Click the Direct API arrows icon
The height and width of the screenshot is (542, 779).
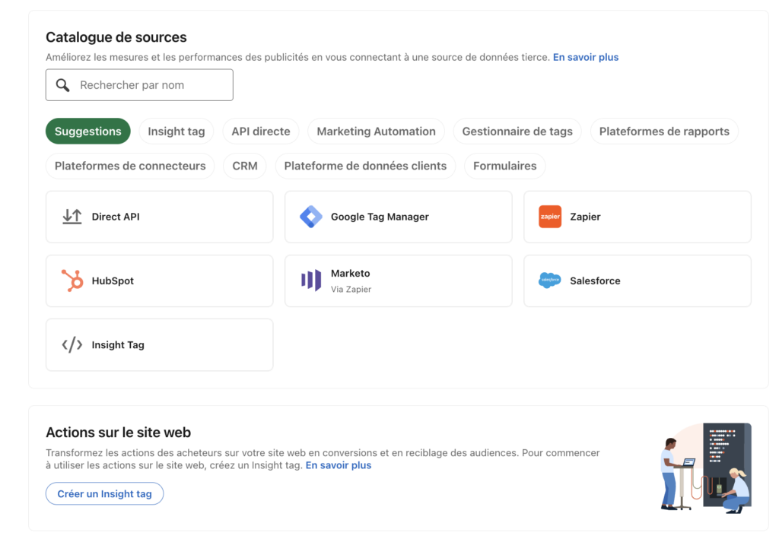[x=72, y=216]
